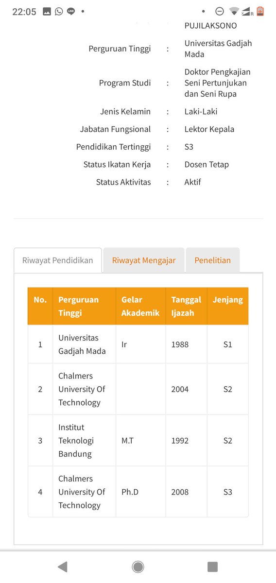Tap the battery icon in status bar

coord(260,11)
